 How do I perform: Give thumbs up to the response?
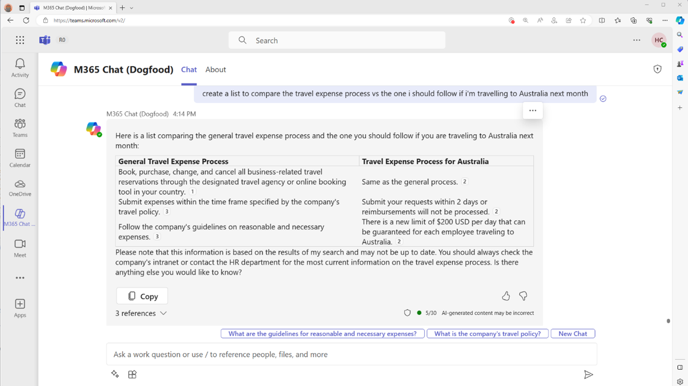click(x=506, y=296)
